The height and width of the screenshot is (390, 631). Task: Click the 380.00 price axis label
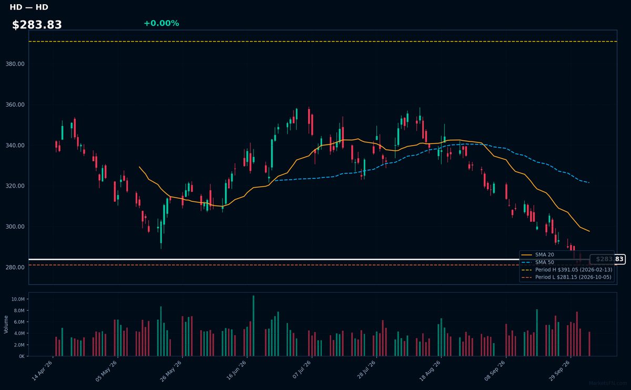click(16, 64)
